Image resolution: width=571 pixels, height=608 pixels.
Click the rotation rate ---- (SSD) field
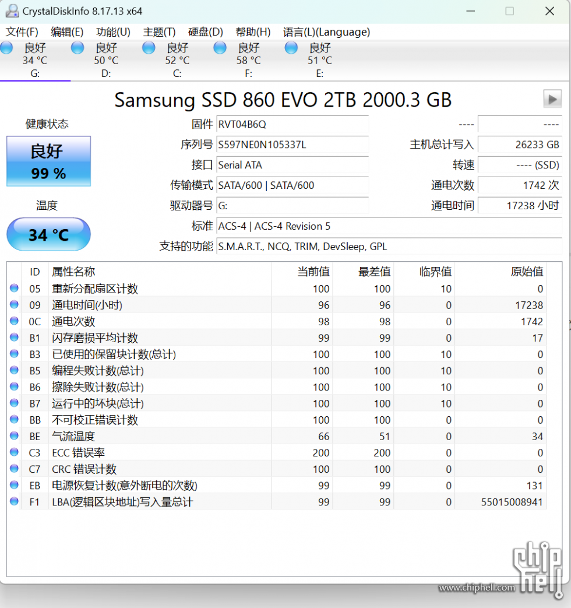(x=520, y=165)
